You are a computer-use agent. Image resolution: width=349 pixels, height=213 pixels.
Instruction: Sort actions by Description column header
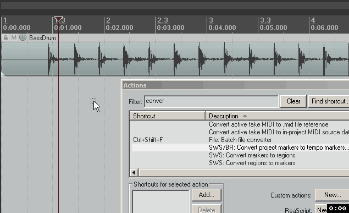pos(277,116)
